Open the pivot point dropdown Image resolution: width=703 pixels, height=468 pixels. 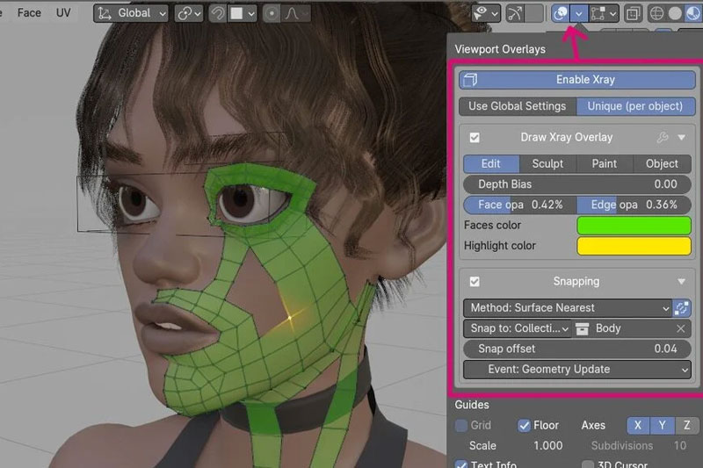coord(189,13)
